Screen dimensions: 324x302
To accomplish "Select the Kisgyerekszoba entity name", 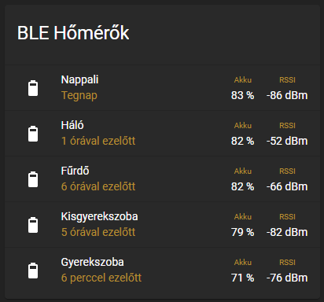I will [x=99, y=216].
